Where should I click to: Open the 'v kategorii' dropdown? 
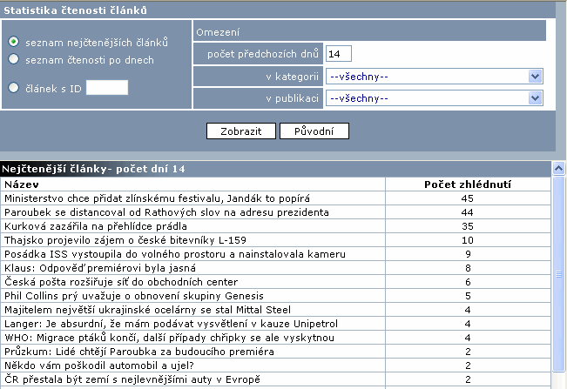(x=435, y=77)
